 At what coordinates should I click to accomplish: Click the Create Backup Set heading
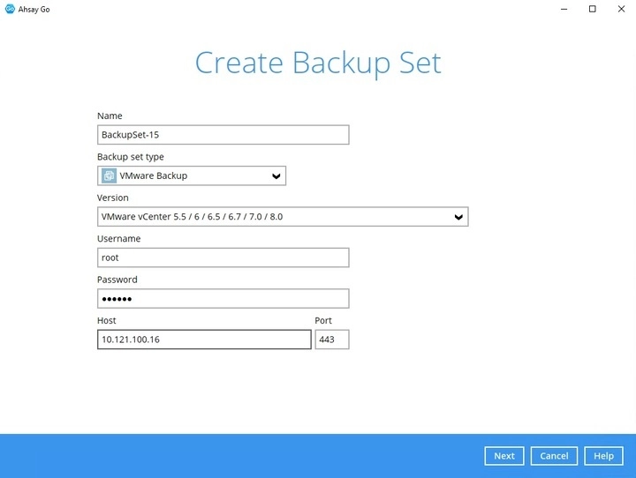click(318, 63)
